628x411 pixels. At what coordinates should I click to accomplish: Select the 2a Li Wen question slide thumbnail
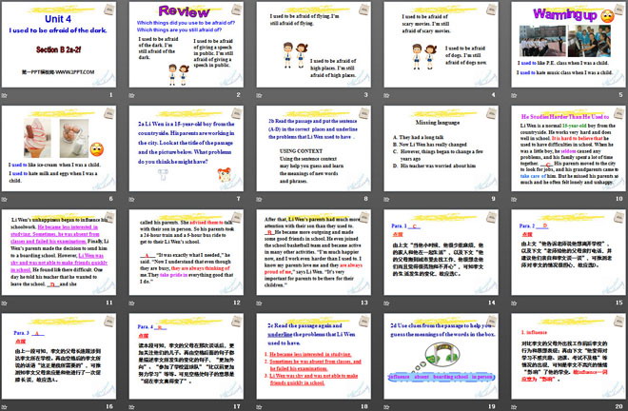186,148
